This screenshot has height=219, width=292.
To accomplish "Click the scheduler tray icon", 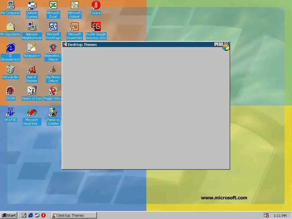I will click(x=266, y=215).
